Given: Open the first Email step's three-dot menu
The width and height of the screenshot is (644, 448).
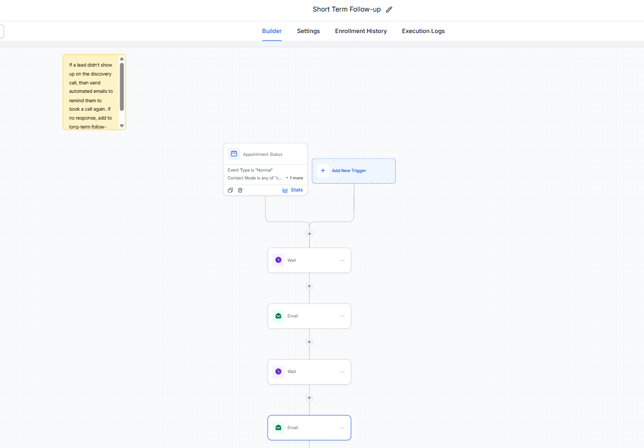Looking at the screenshot, I should click(x=342, y=316).
